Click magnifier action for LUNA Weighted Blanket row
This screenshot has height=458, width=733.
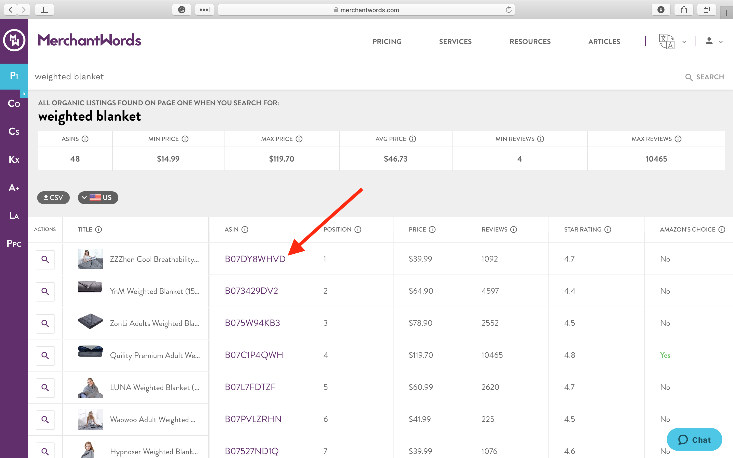coord(45,388)
